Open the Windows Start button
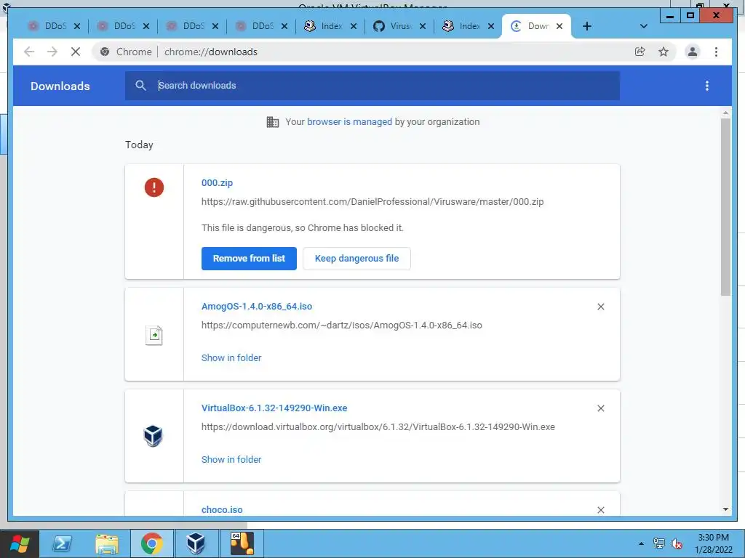The height and width of the screenshot is (558, 745). click(19, 543)
